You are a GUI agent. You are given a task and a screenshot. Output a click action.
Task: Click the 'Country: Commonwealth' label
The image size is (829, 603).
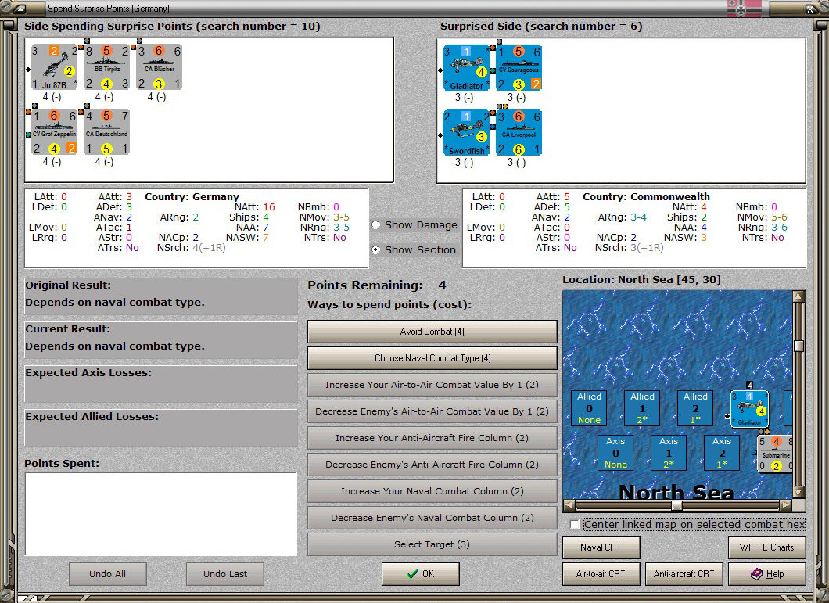point(646,197)
